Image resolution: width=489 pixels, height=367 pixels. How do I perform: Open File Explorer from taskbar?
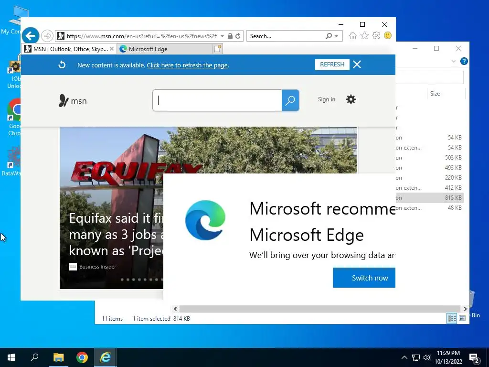tap(58, 357)
